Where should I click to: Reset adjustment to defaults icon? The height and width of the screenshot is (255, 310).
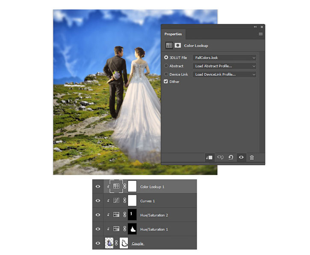tap(231, 157)
